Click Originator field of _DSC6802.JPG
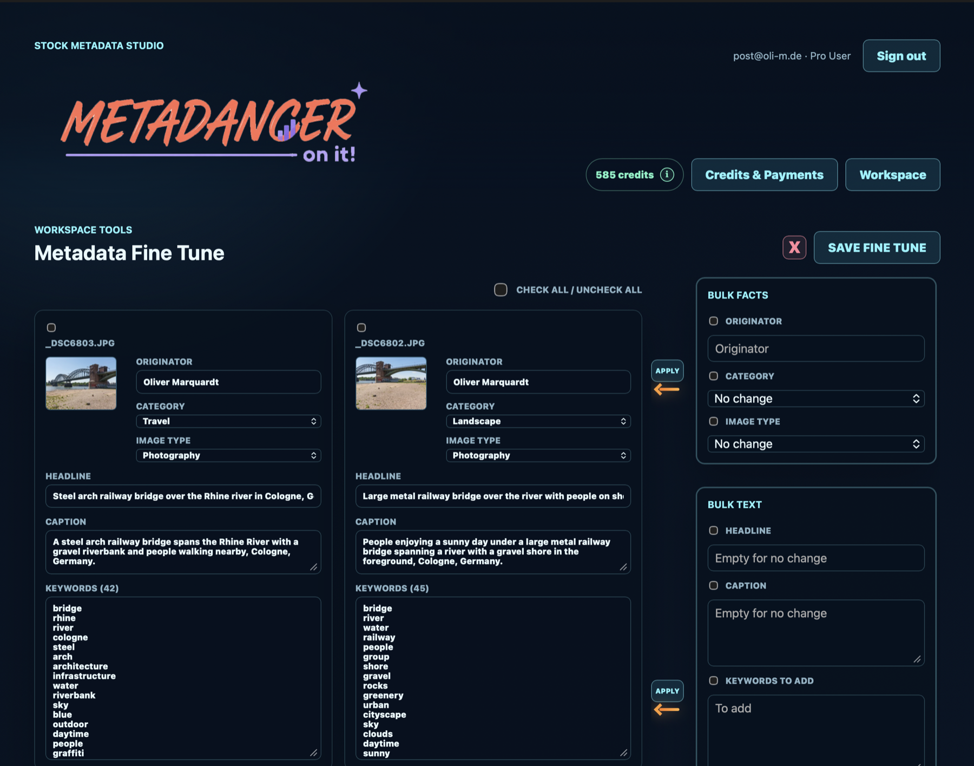This screenshot has height=766, width=974. point(538,382)
